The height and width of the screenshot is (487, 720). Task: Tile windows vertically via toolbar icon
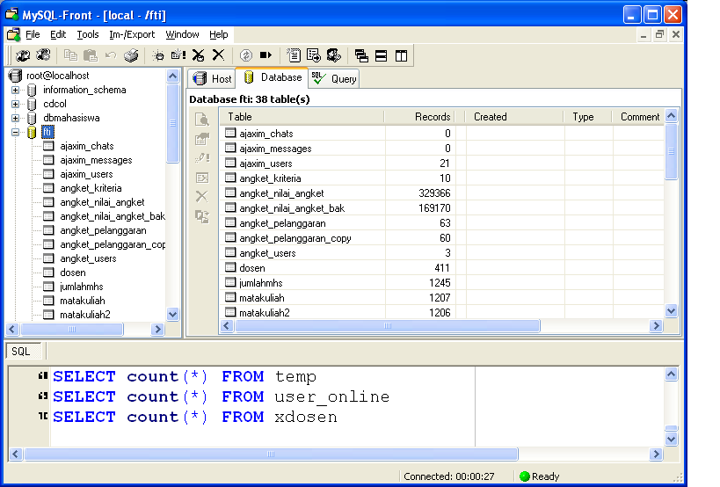402,55
